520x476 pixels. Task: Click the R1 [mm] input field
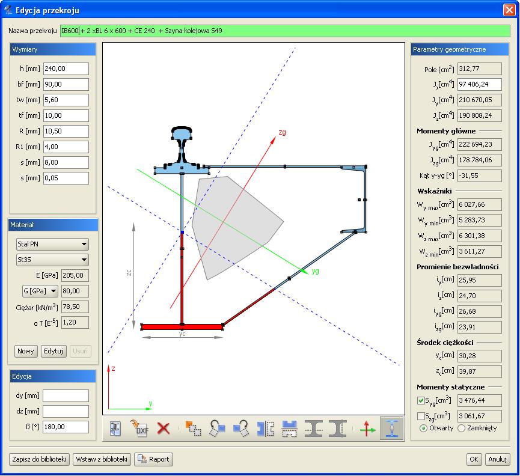tap(66, 147)
